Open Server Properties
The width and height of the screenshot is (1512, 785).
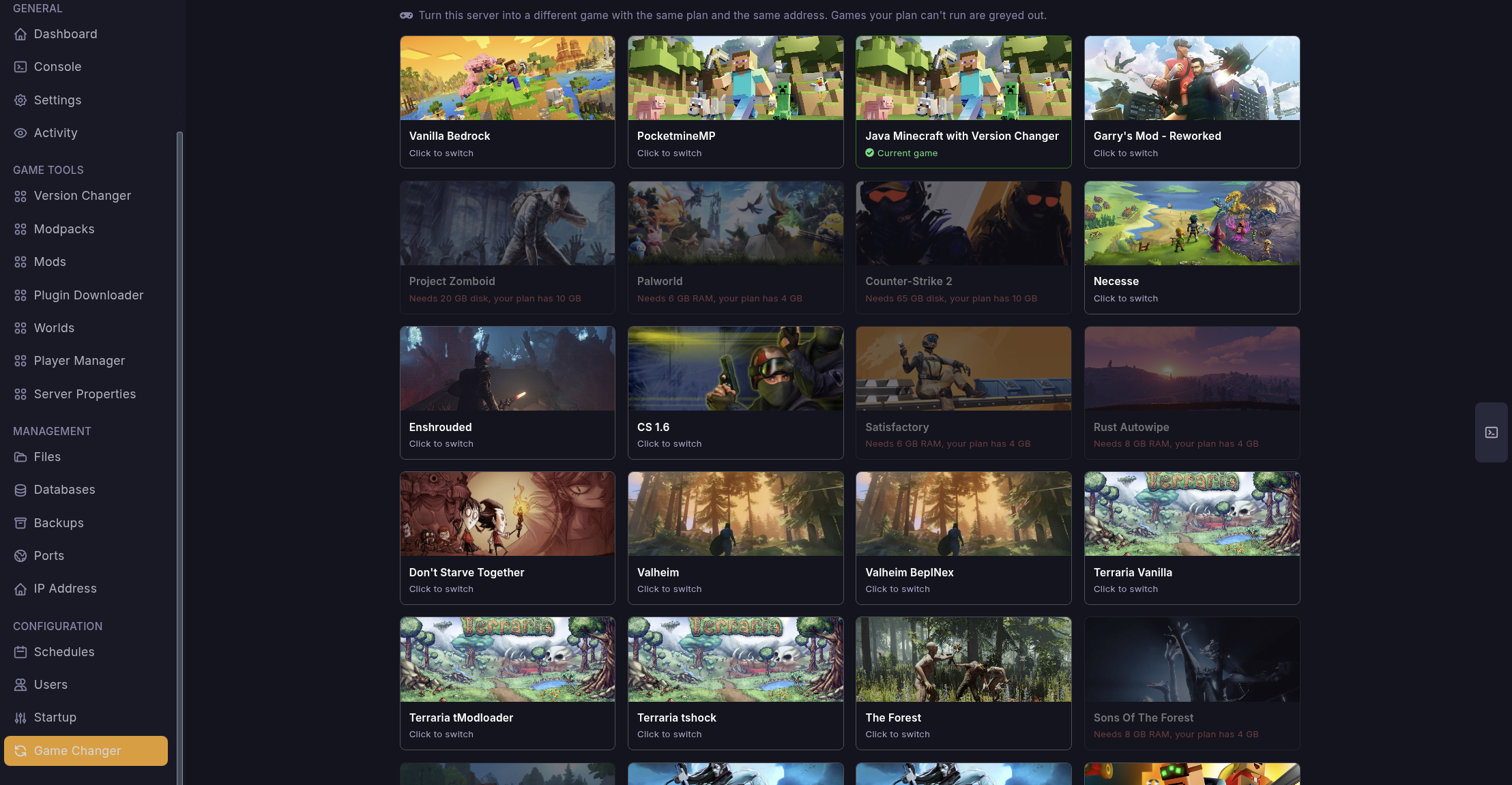85,394
